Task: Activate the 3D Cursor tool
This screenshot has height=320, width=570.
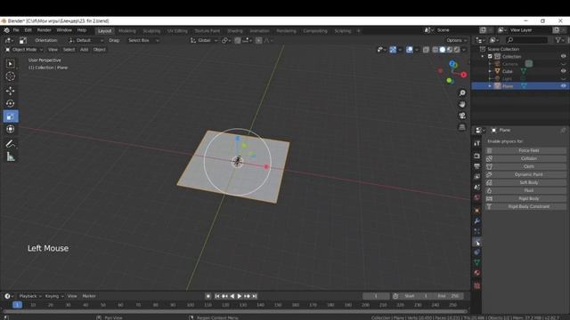Action: tap(11, 76)
